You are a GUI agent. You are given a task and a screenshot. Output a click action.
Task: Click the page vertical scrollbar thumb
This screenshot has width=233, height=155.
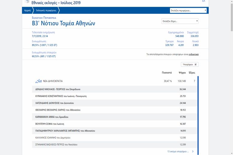232,17
